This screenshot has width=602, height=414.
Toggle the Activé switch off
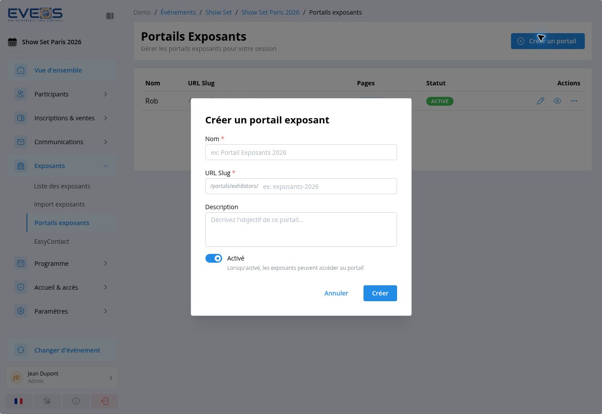(x=214, y=258)
